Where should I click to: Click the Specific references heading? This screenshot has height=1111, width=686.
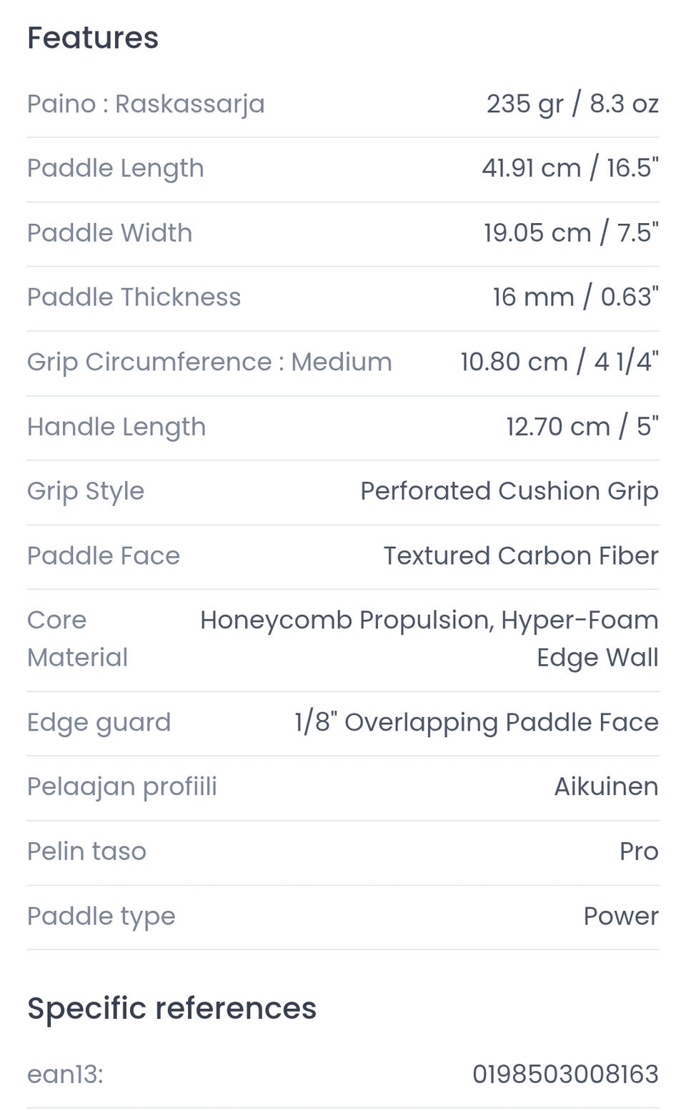click(x=171, y=1008)
